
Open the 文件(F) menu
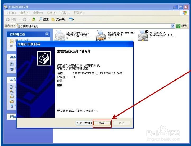coord(11,13)
